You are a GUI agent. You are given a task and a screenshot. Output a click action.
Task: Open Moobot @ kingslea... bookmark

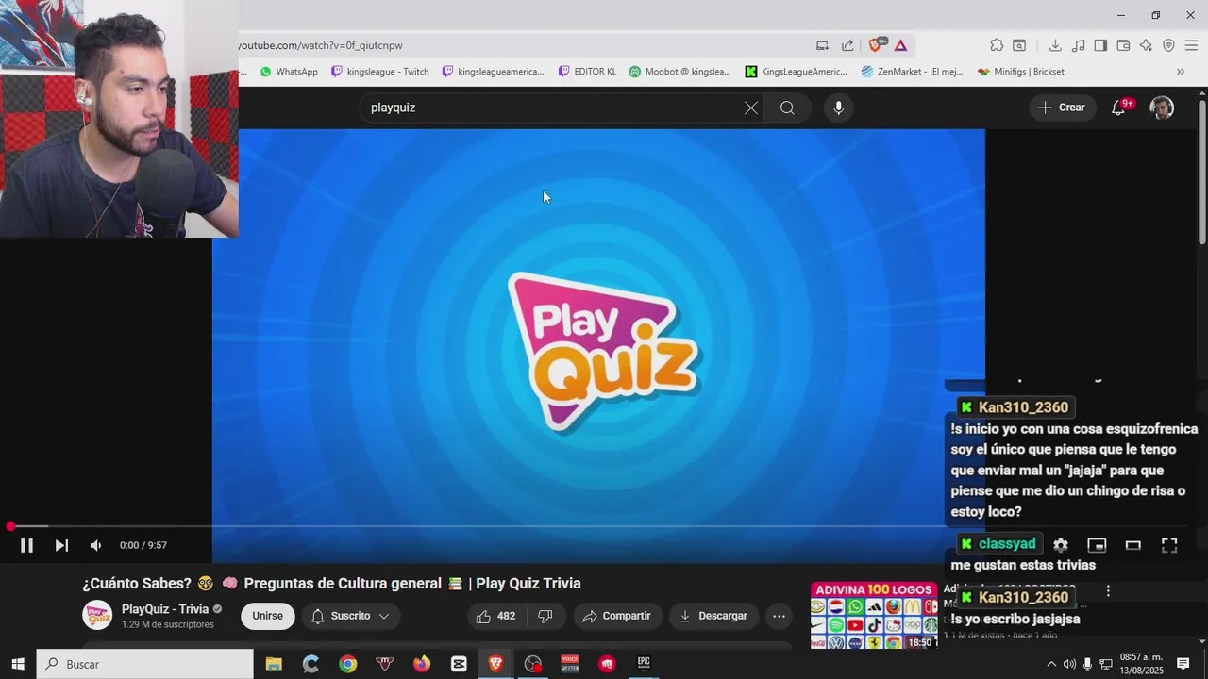click(679, 72)
